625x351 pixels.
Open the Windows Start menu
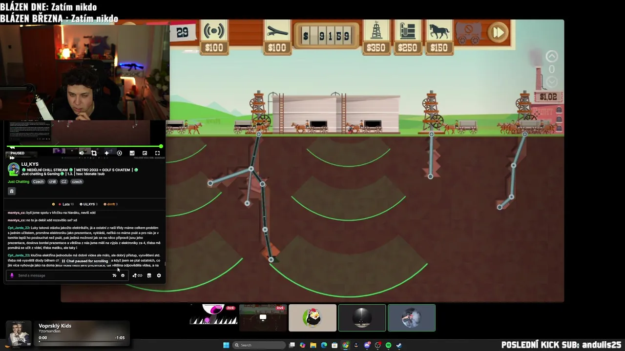click(x=226, y=345)
